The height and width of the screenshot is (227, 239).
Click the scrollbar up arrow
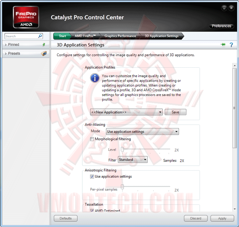click(x=235, y=66)
